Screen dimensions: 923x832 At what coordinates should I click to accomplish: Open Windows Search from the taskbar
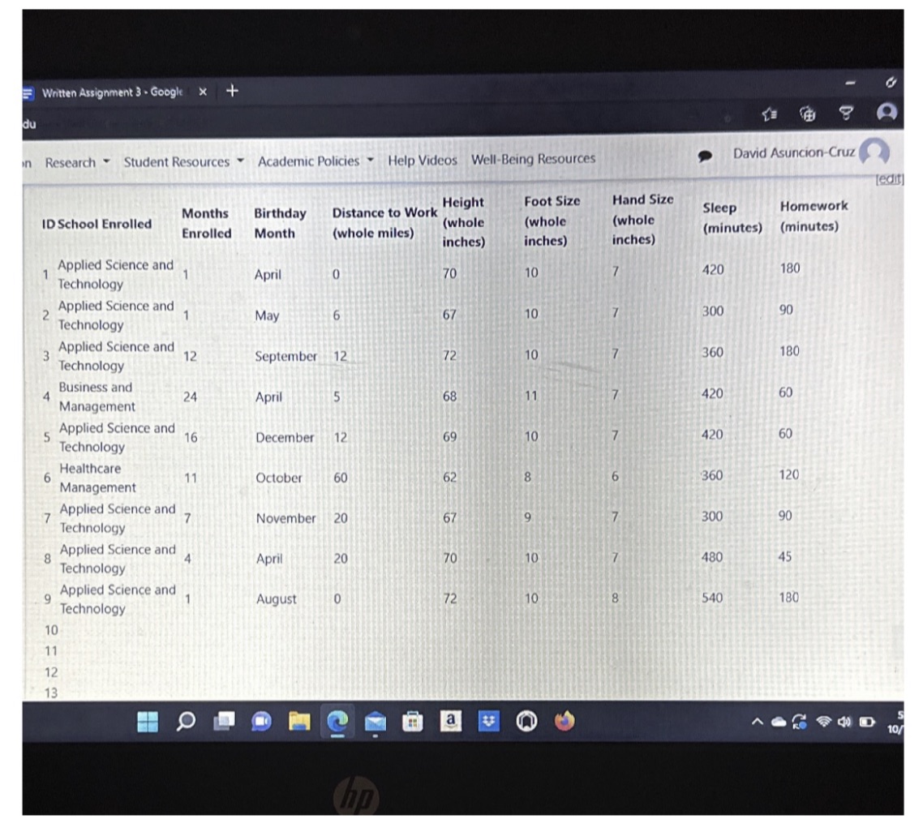[185, 719]
